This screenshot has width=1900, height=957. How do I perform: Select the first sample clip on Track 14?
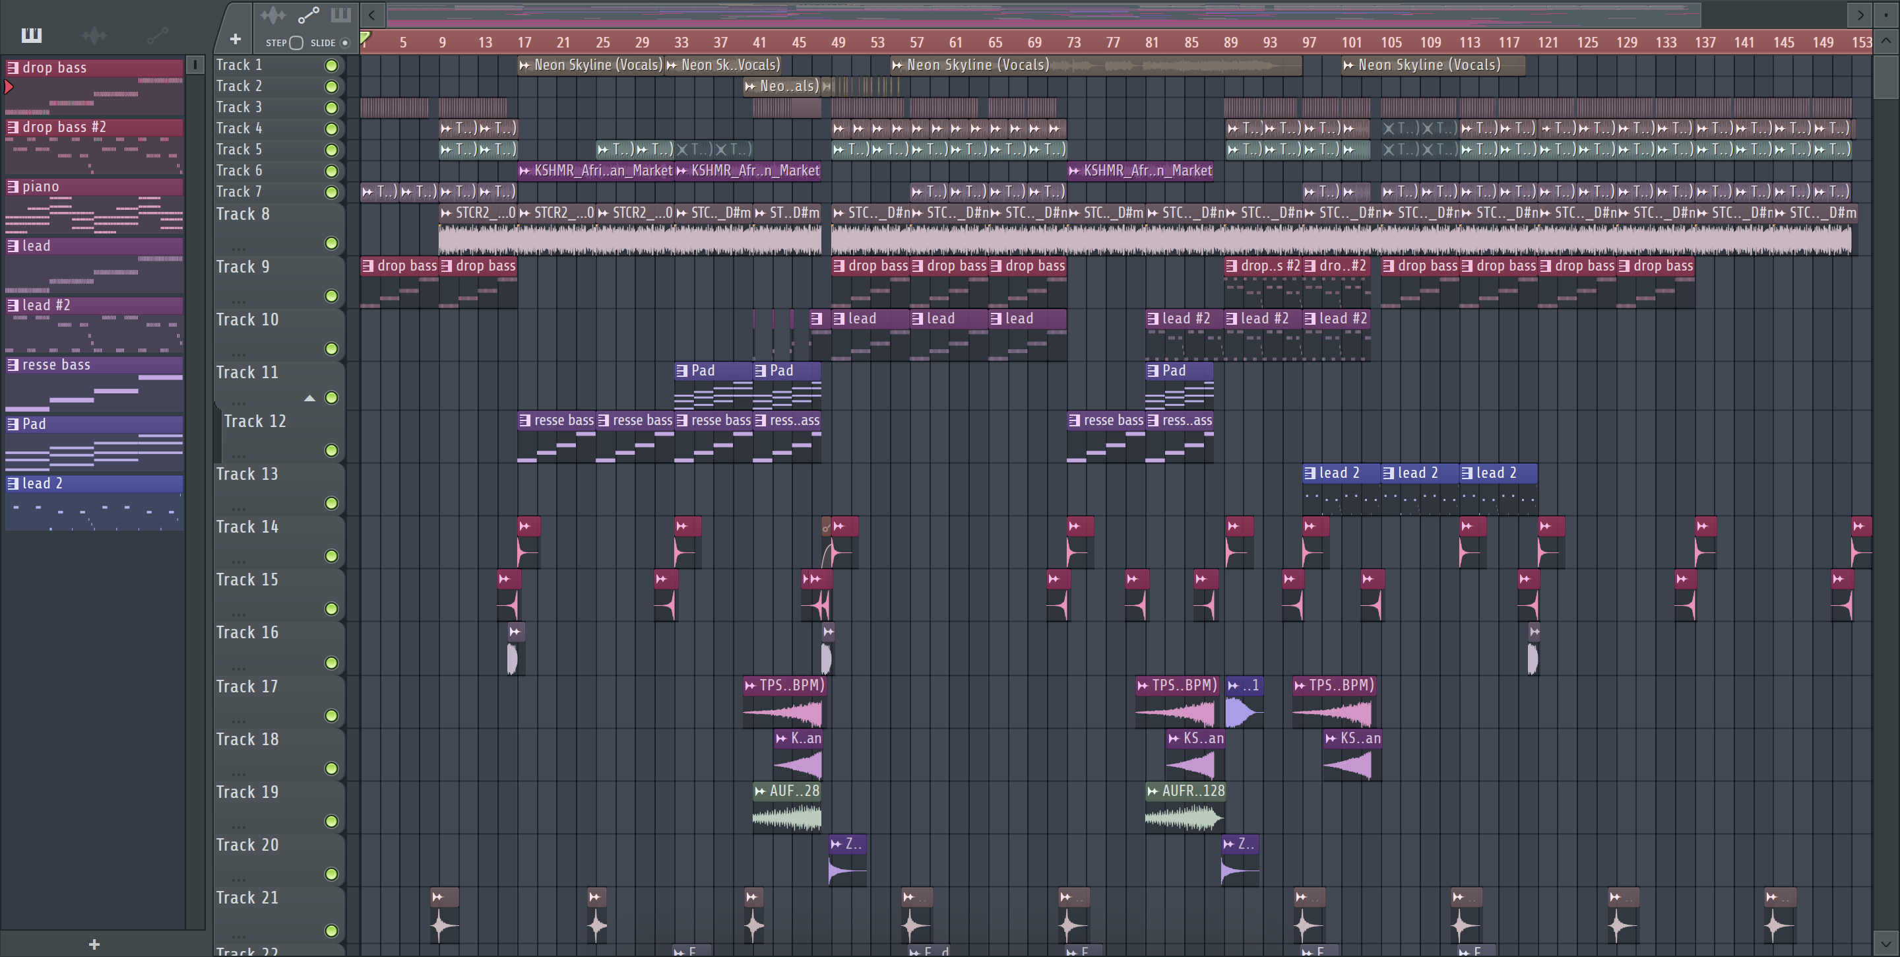click(529, 543)
